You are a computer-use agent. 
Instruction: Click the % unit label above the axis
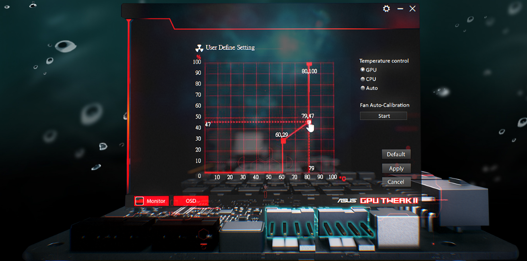[x=199, y=57]
